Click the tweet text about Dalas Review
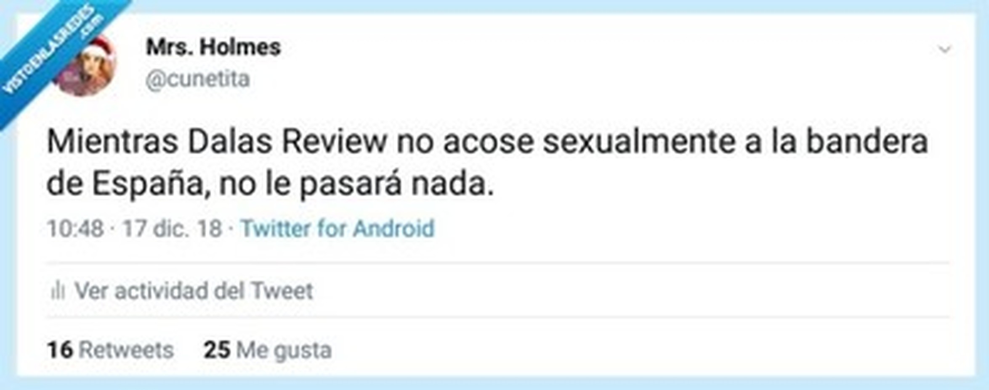The width and height of the screenshot is (989, 390). pyautogui.click(x=487, y=163)
